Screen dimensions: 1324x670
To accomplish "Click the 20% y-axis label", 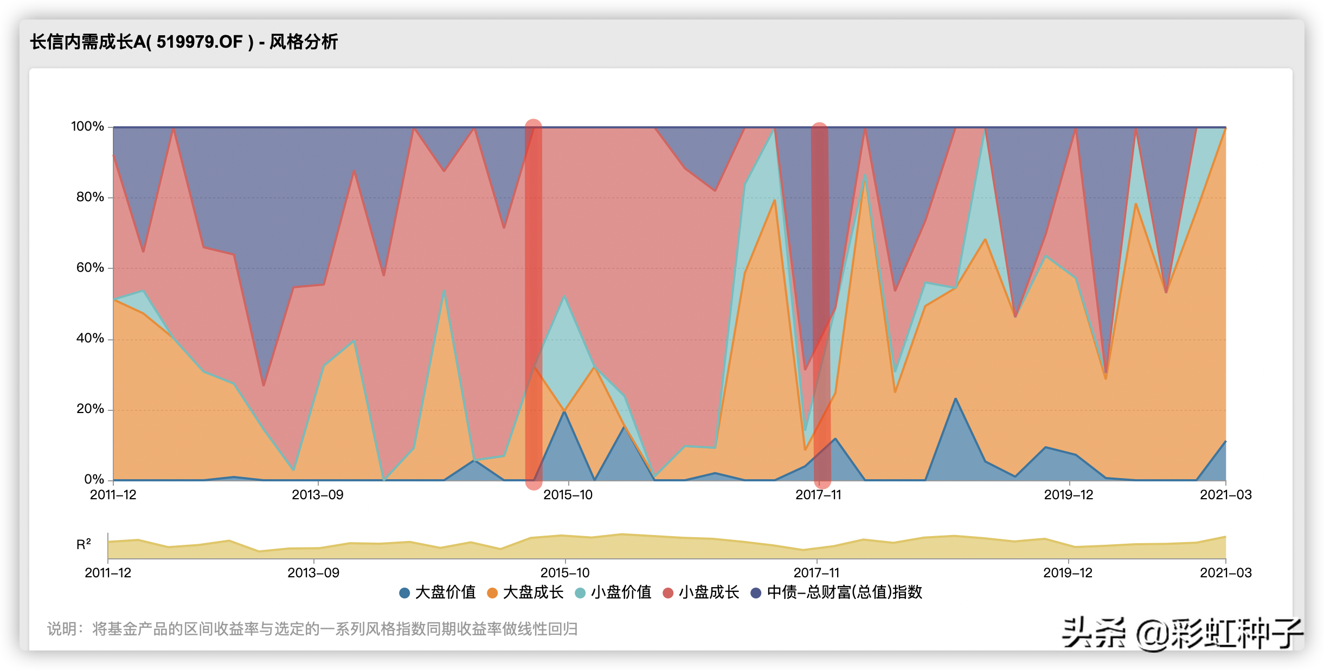I will point(90,409).
